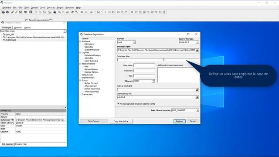
Task: Click the Test Connect button
Action: pos(94,121)
